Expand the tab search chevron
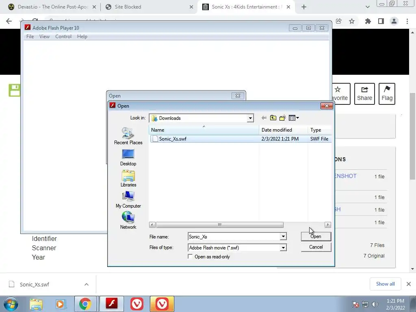The height and width of the screenshot is (312, 416). 367,7
